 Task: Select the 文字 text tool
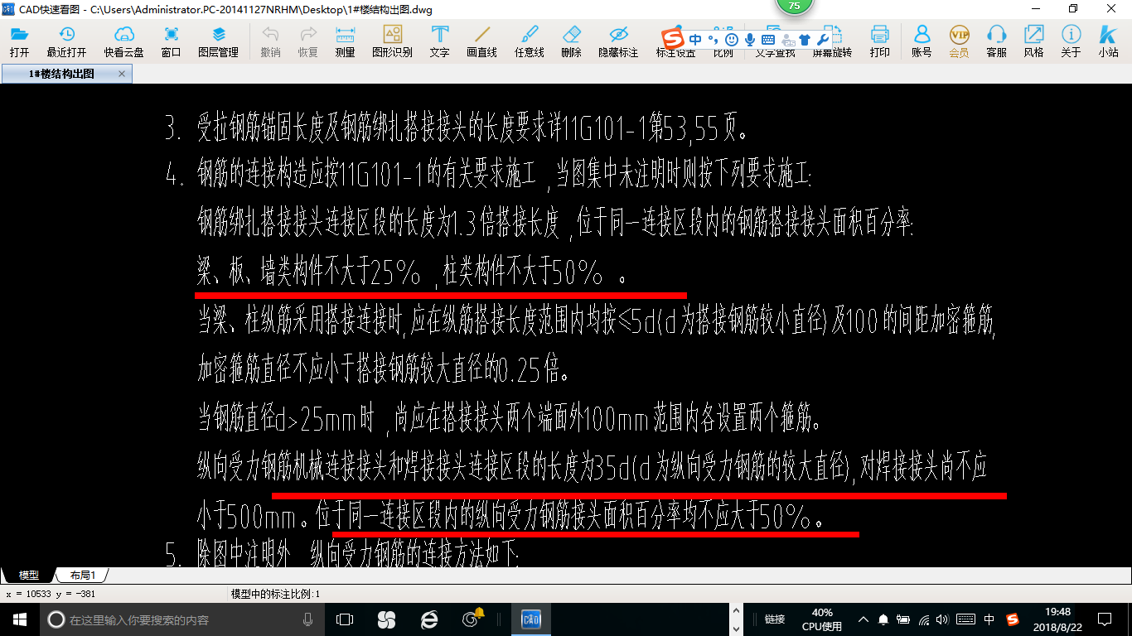coord(439,41)
